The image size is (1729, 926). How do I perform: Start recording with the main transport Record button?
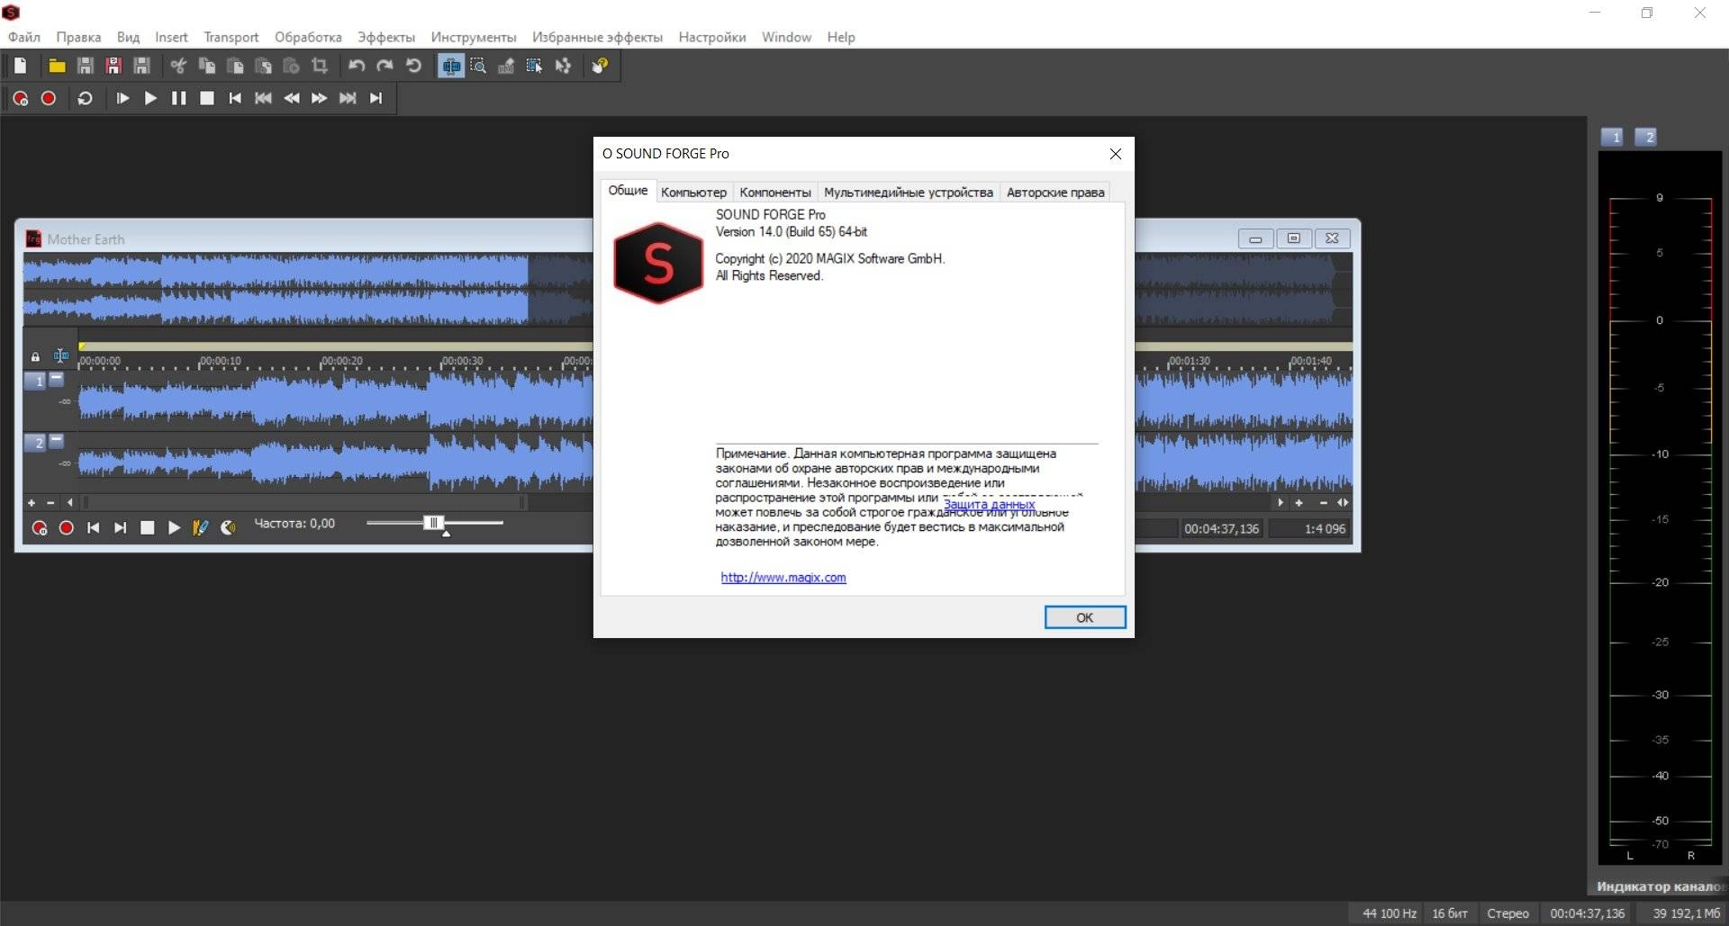pyautogui.click(x=49, y=98)
